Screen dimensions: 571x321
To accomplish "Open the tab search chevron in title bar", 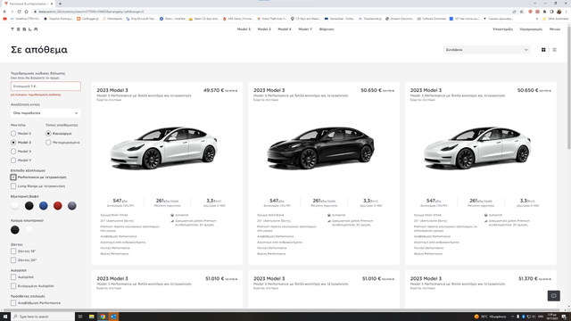I will [x=535, y=4].
